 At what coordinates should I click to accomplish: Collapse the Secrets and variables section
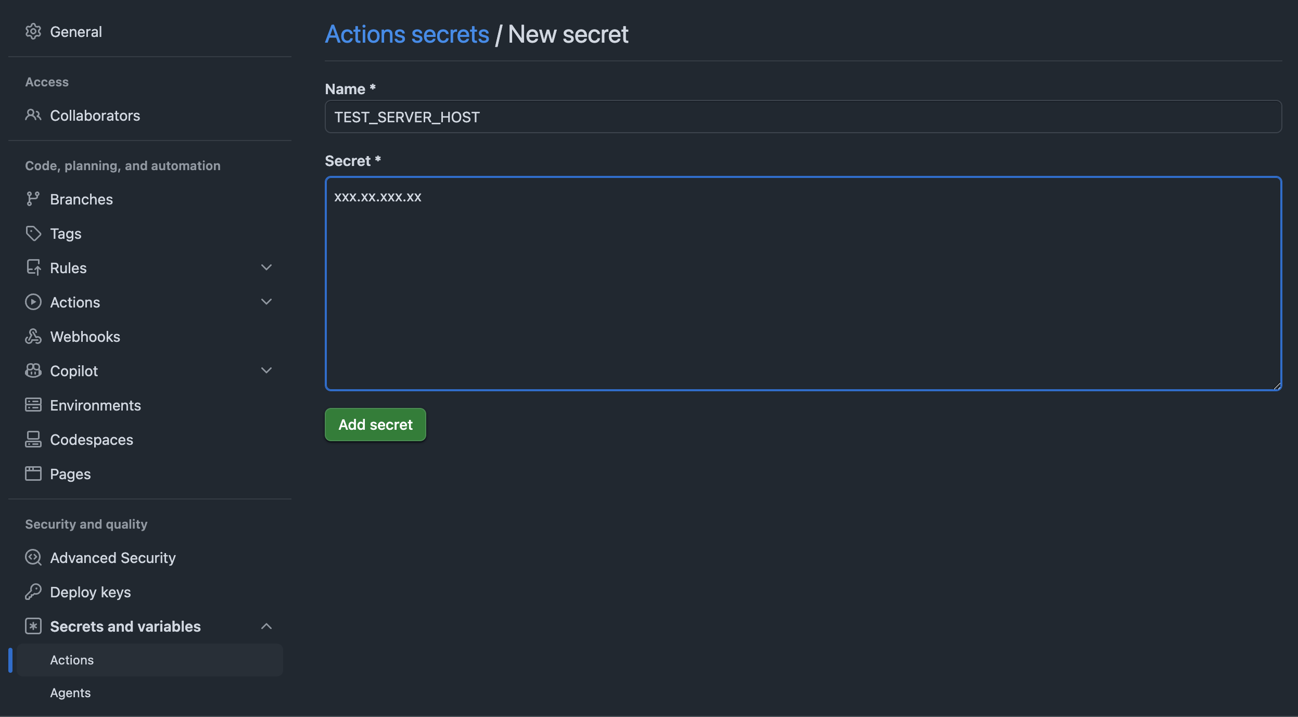[266, 626]
